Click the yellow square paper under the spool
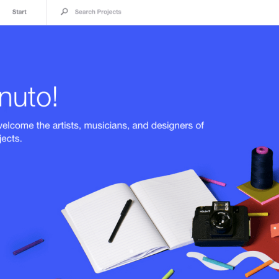This screenshot has height=279, width=279. (259, 190)
